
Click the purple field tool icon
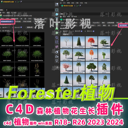click(57, 42)
